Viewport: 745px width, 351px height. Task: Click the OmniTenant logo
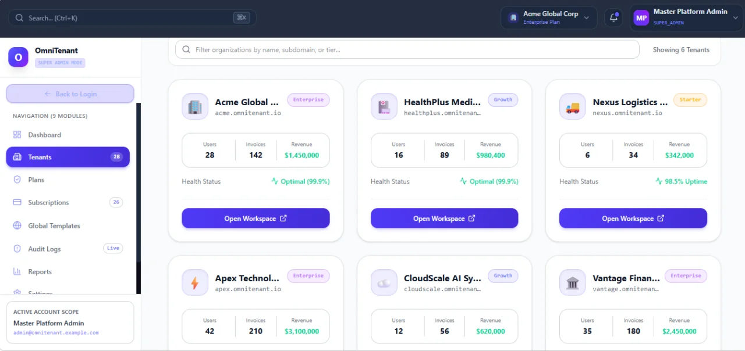tap(18, 57)
